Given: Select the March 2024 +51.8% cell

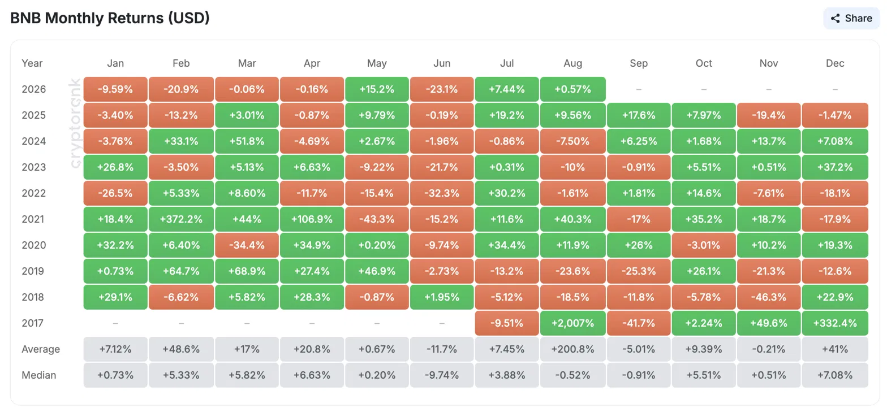Looking at the screenshot, I should pos(247,141).
